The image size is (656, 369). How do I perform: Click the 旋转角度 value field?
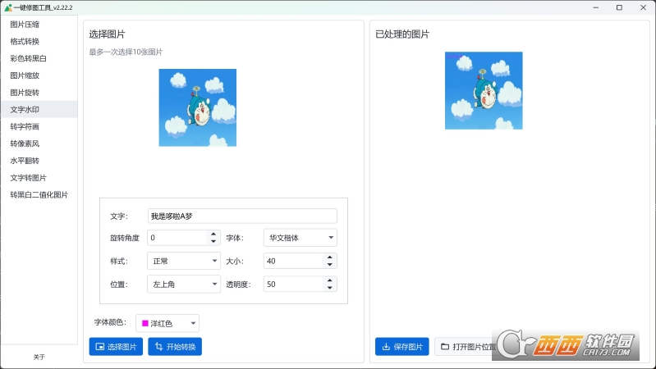pyautogui.click(x=177, y=238)
